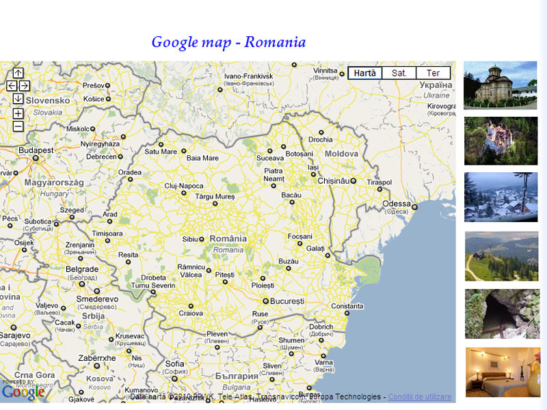Click the Sofia city marker

coord(174,379)
